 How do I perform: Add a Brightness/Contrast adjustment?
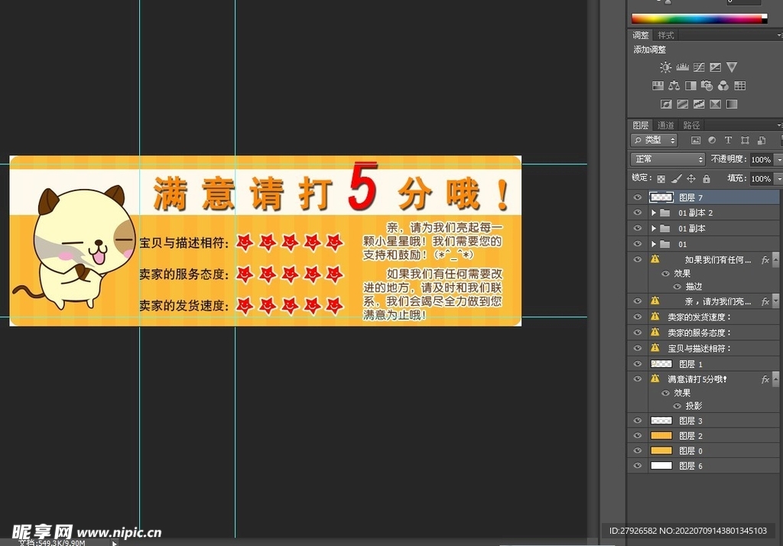click(x=665, y=67)
